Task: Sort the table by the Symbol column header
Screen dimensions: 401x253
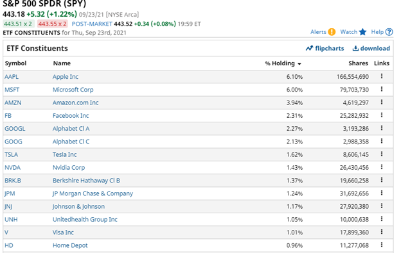Action: coord(15,63)
